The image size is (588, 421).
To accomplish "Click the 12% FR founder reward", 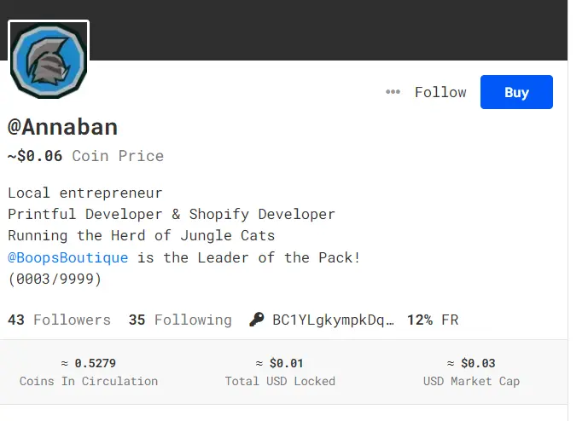I will [x=433, y=320].
